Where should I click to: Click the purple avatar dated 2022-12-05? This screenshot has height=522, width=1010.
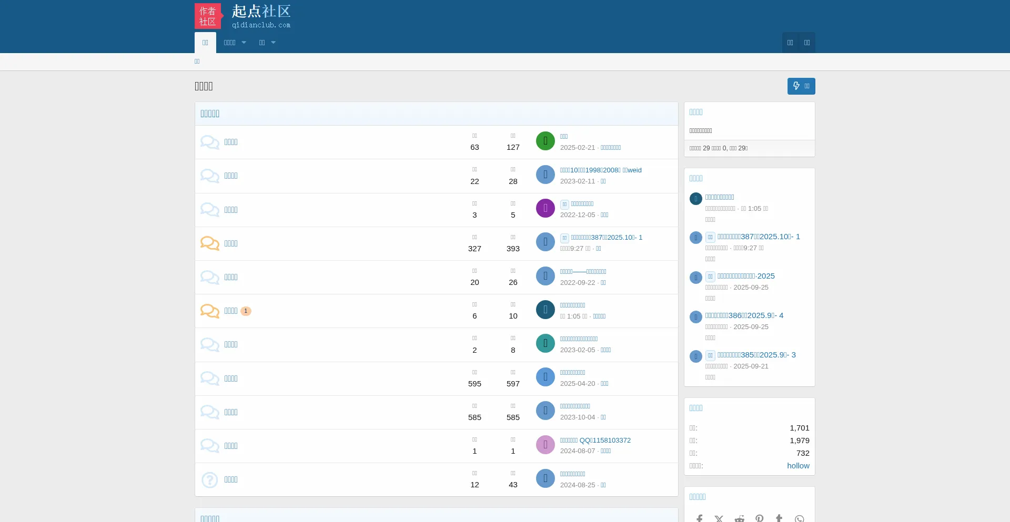(x=545, y=208)
